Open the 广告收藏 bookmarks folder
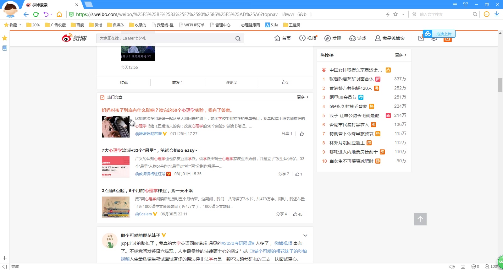Image resolution: width=503 pixels, height=270 pixels. click(55, 25)
